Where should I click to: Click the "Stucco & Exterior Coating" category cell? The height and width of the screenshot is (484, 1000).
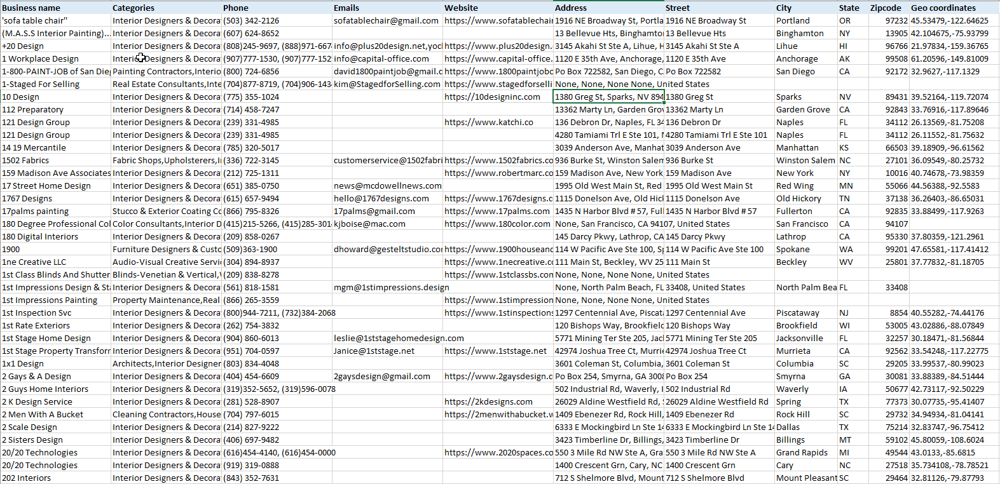(x=166, y=211)
